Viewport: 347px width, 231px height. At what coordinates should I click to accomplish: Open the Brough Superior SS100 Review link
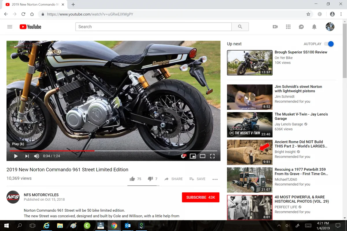[301, 52]
